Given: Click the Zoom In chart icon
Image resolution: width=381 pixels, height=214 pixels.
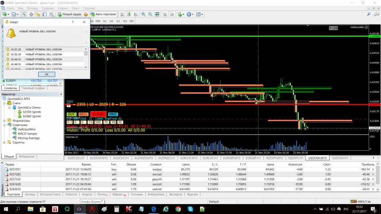Looking at the screenshot, I should click(144, 15).
